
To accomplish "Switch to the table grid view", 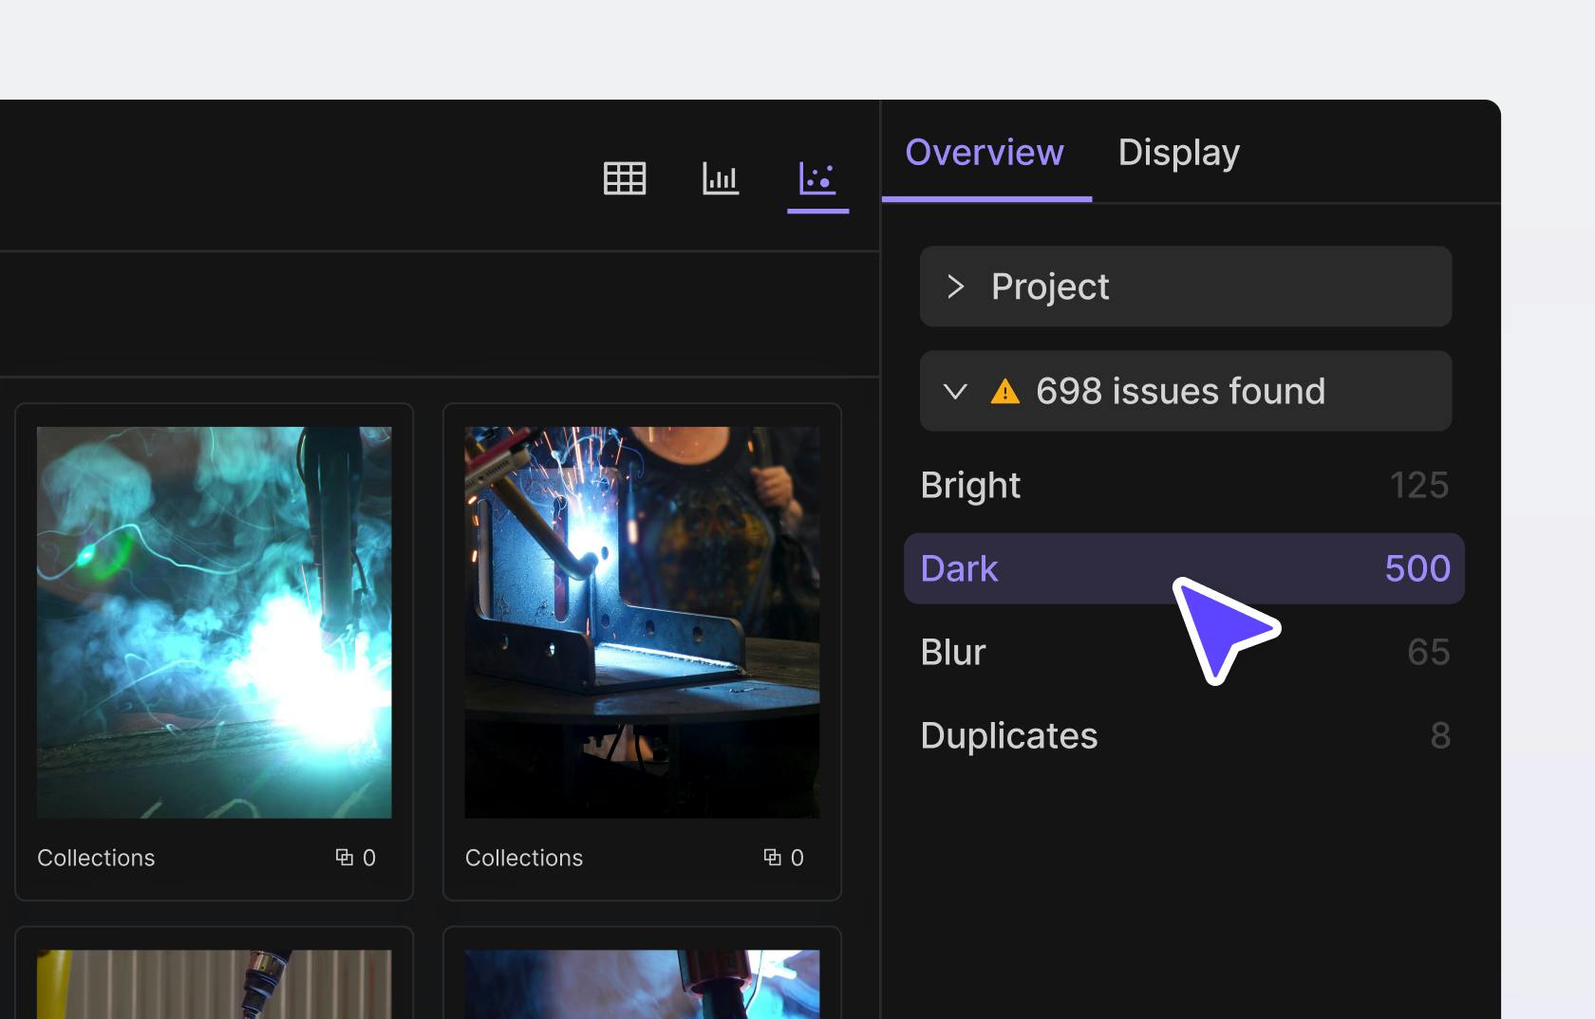I will pyautogui.click(x=625, y=178).
